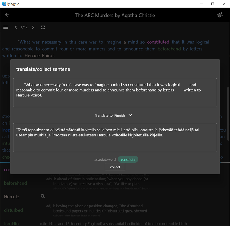This screenshot has width=230, height=226.
Task: Enter fullscreen reading mode
Action: tap(43, 27)
